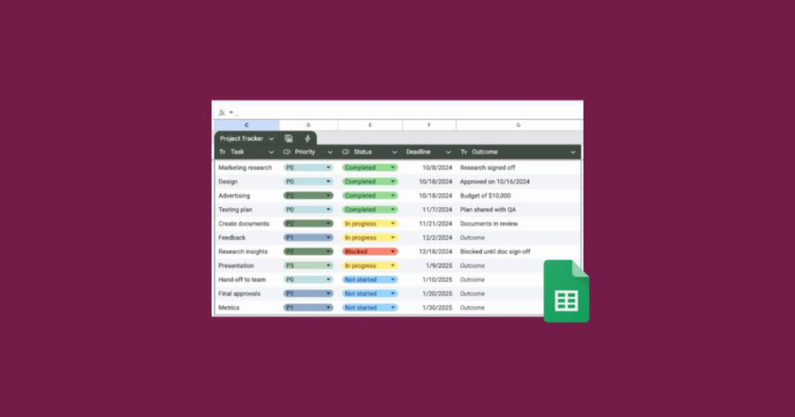Open the Deadline column dropdown arrow
Screen dimensions: 795x417
click(448, 153)
